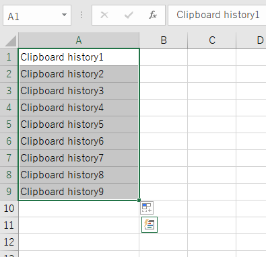Open the Auto Fill Options button
The image size is (266, 257).
pos(147,208)
